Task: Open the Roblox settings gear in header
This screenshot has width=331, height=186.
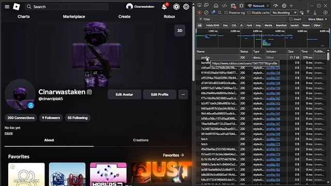Action: 186,7
